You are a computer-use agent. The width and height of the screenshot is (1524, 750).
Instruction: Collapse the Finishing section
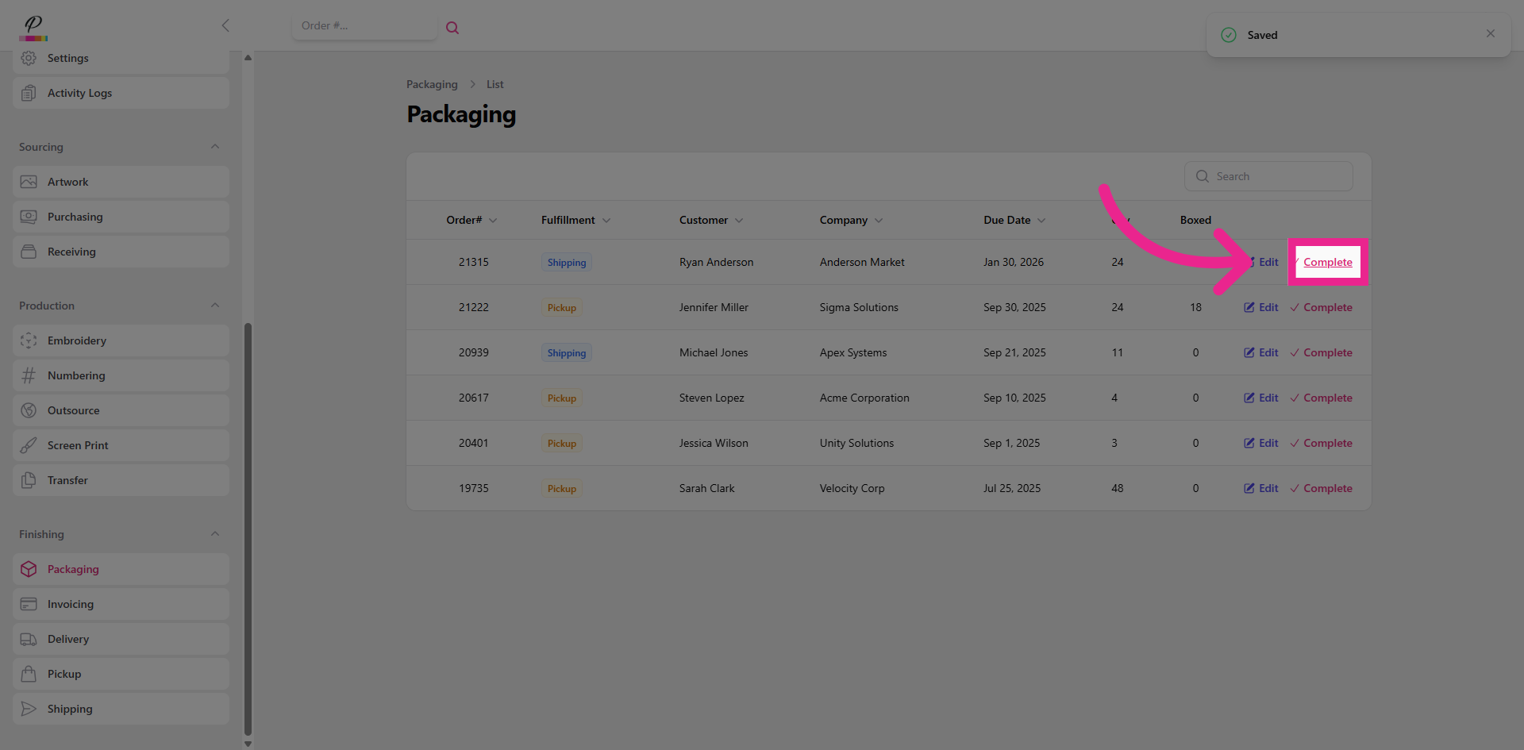(x=215, y=534)
